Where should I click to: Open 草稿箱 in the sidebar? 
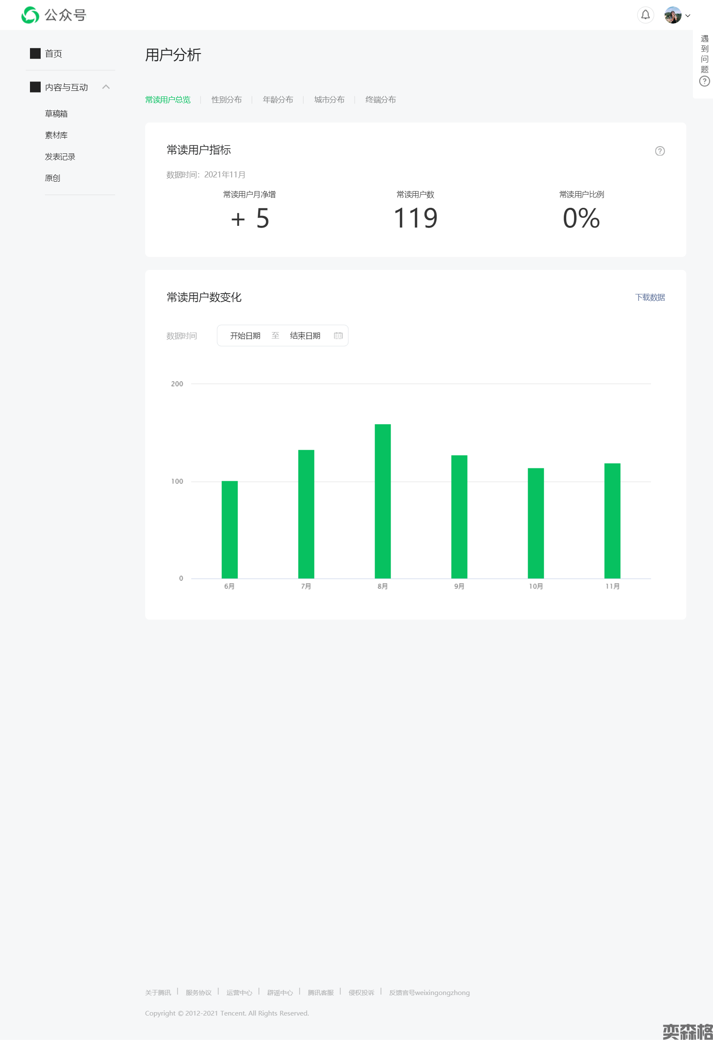point(57,114)
